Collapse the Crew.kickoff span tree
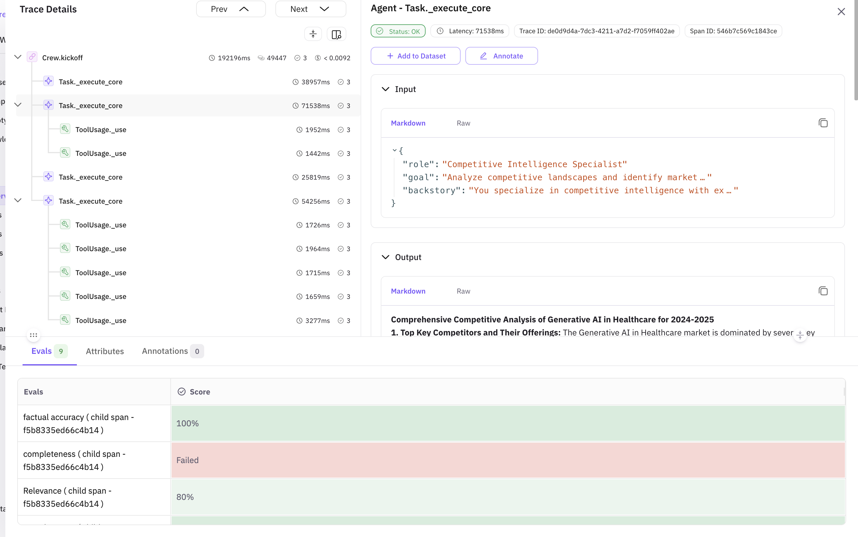858x537 pixels. point(18,56)
